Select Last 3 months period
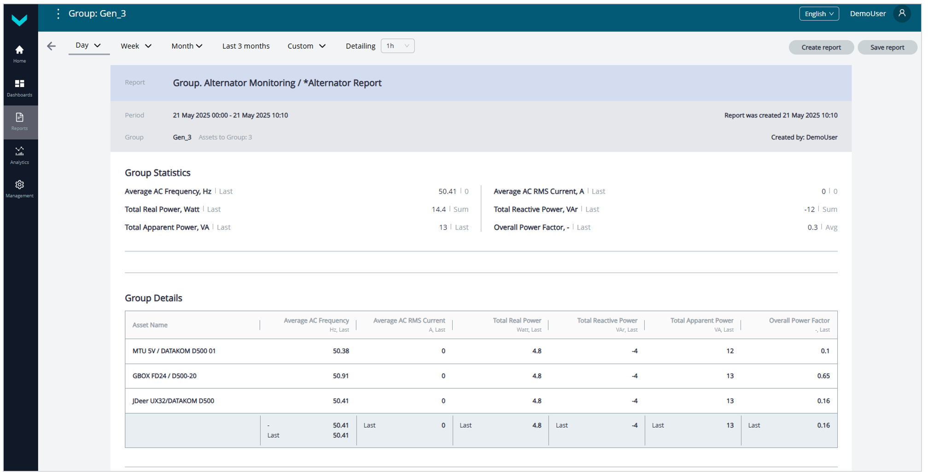 coord(246,46)
